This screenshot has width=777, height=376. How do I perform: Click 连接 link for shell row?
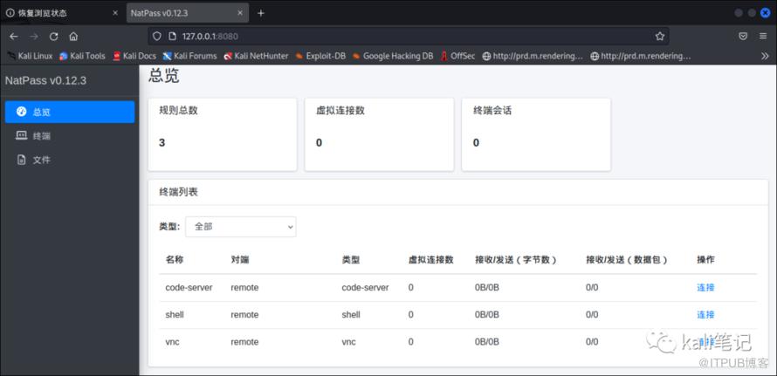(705, 315)
